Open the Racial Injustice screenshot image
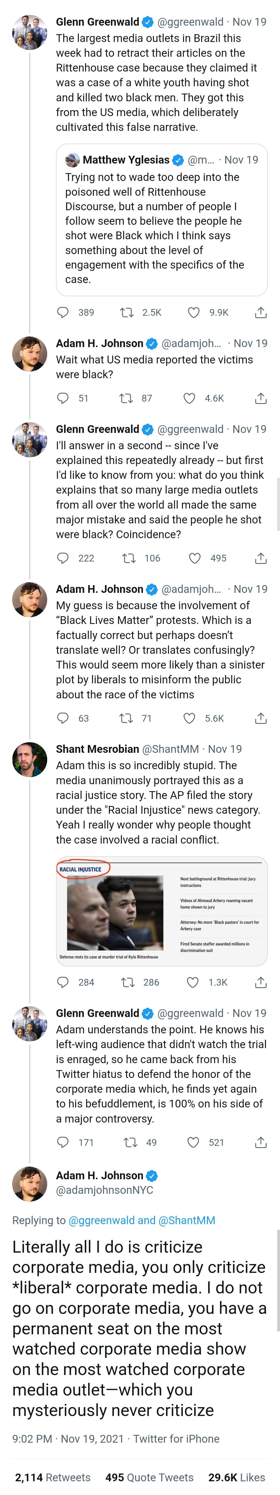 [x=162, y=911]
